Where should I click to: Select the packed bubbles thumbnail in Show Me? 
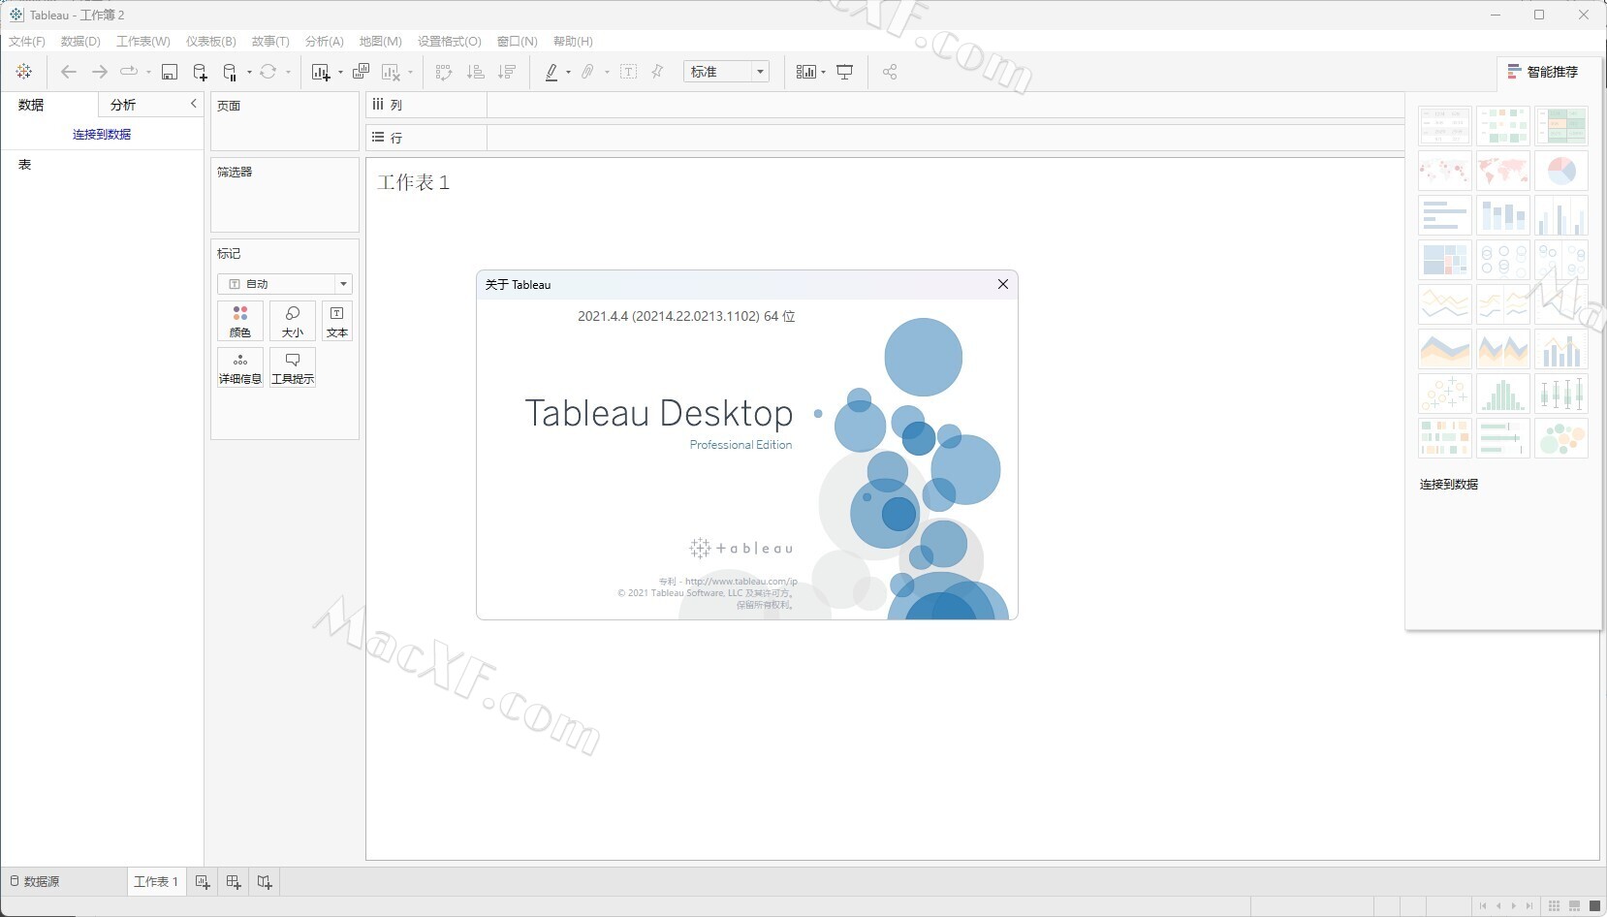(1561, 438)
